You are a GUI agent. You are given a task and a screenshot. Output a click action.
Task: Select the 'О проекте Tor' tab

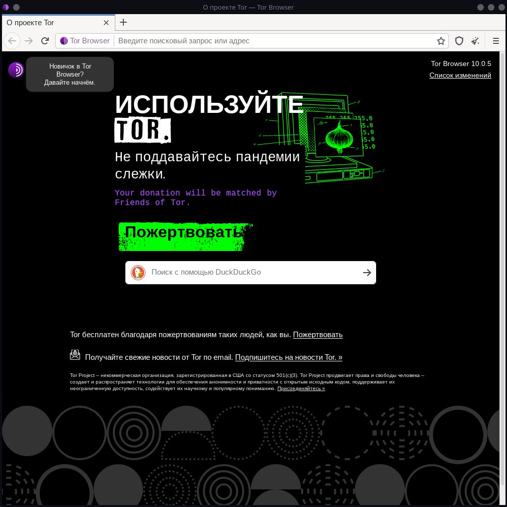click(58, 23)
